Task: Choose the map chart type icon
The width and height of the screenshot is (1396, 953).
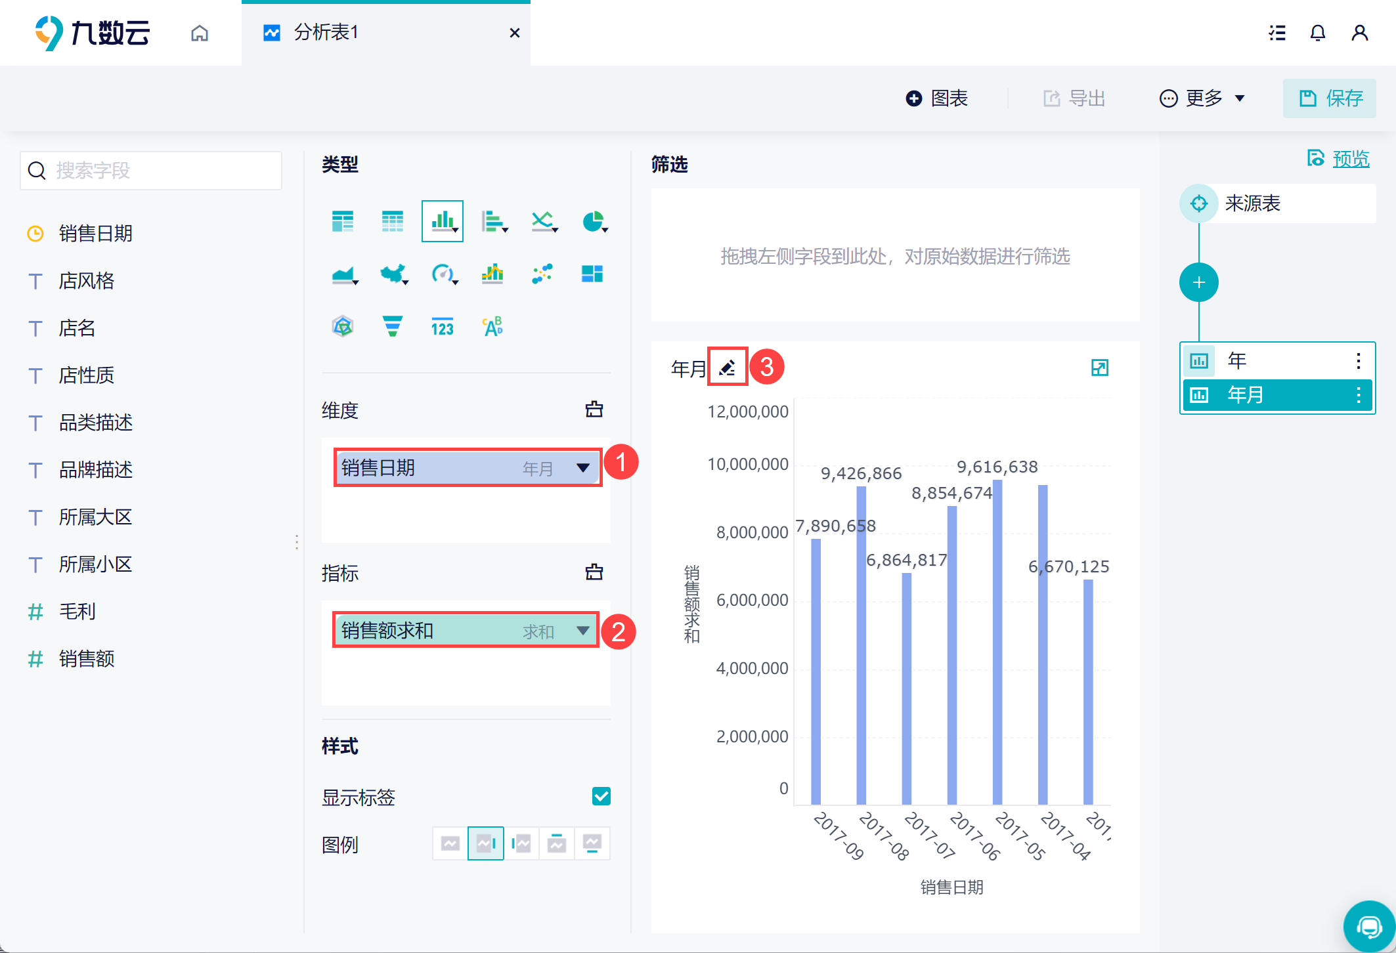Action: tap(393, 274)
